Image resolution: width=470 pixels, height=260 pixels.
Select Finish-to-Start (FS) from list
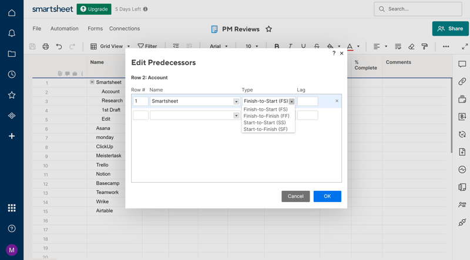pyautogui.click(x=266, y=110)
